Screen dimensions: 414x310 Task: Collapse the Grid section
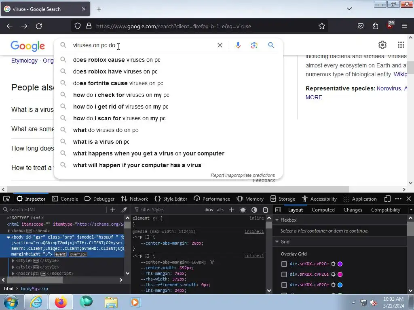[277, 242]
